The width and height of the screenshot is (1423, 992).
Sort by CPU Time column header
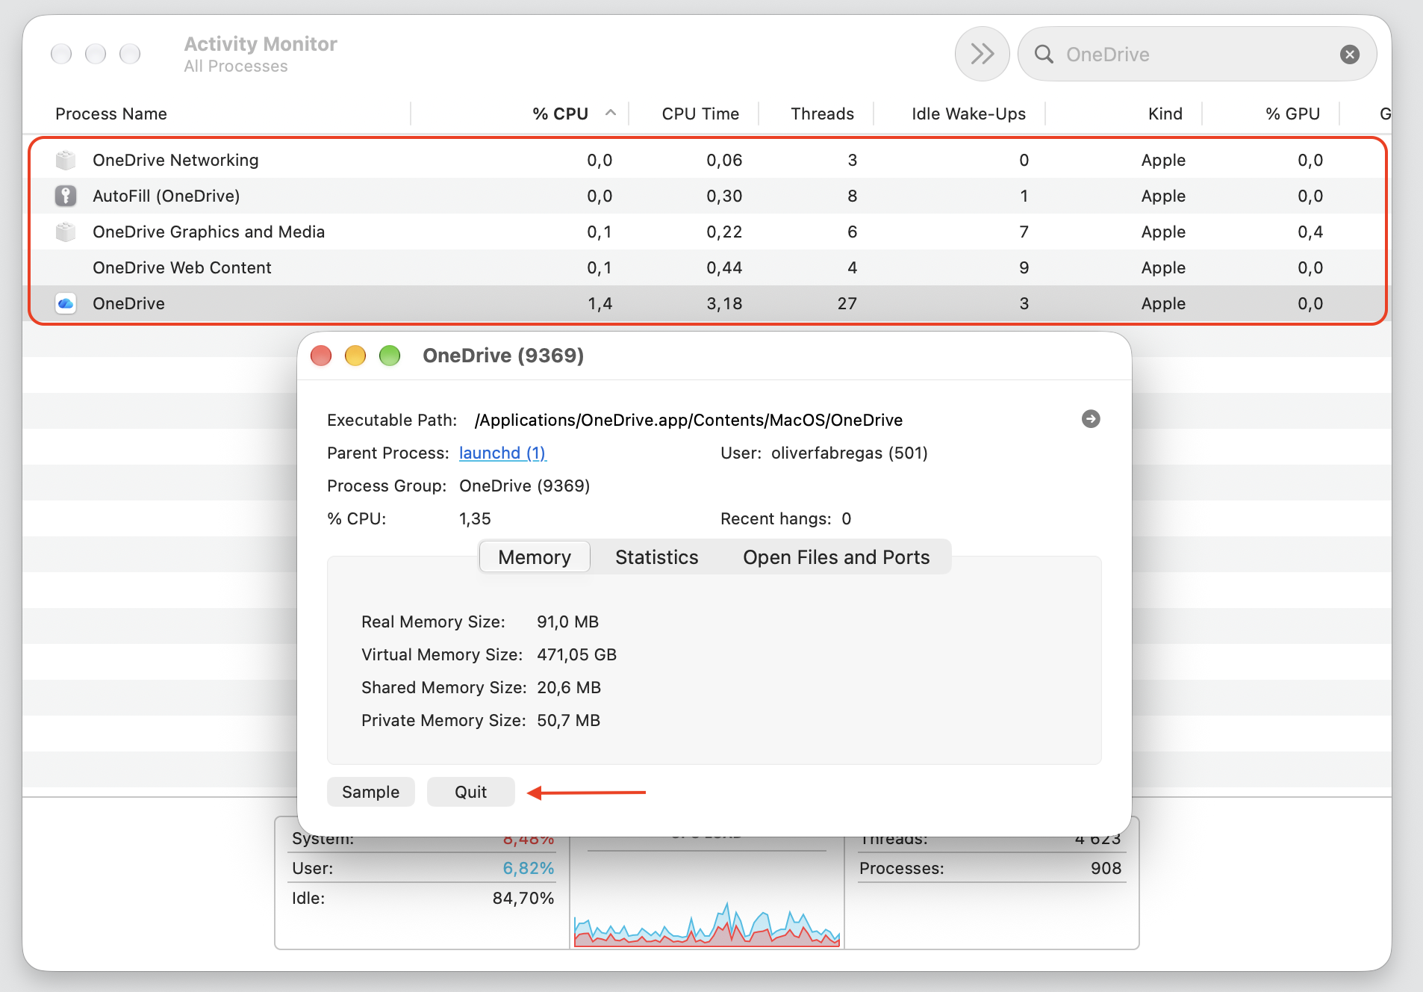click(700, 114)
